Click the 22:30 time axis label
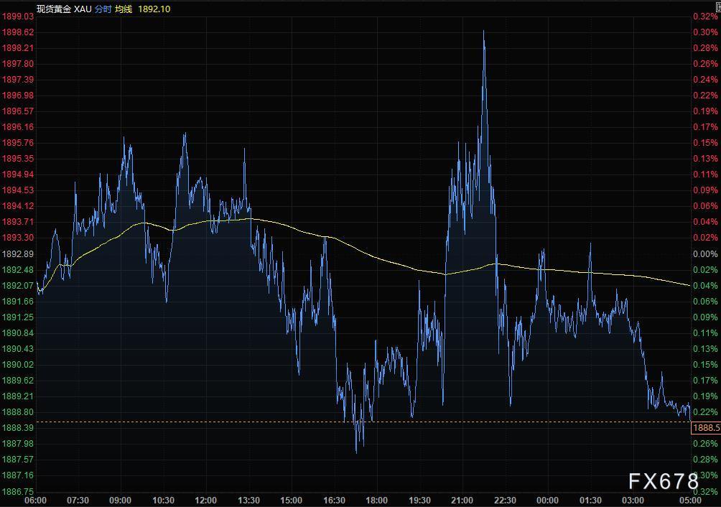The width and height of the screenshot is (721, 507). coord(505,501)
